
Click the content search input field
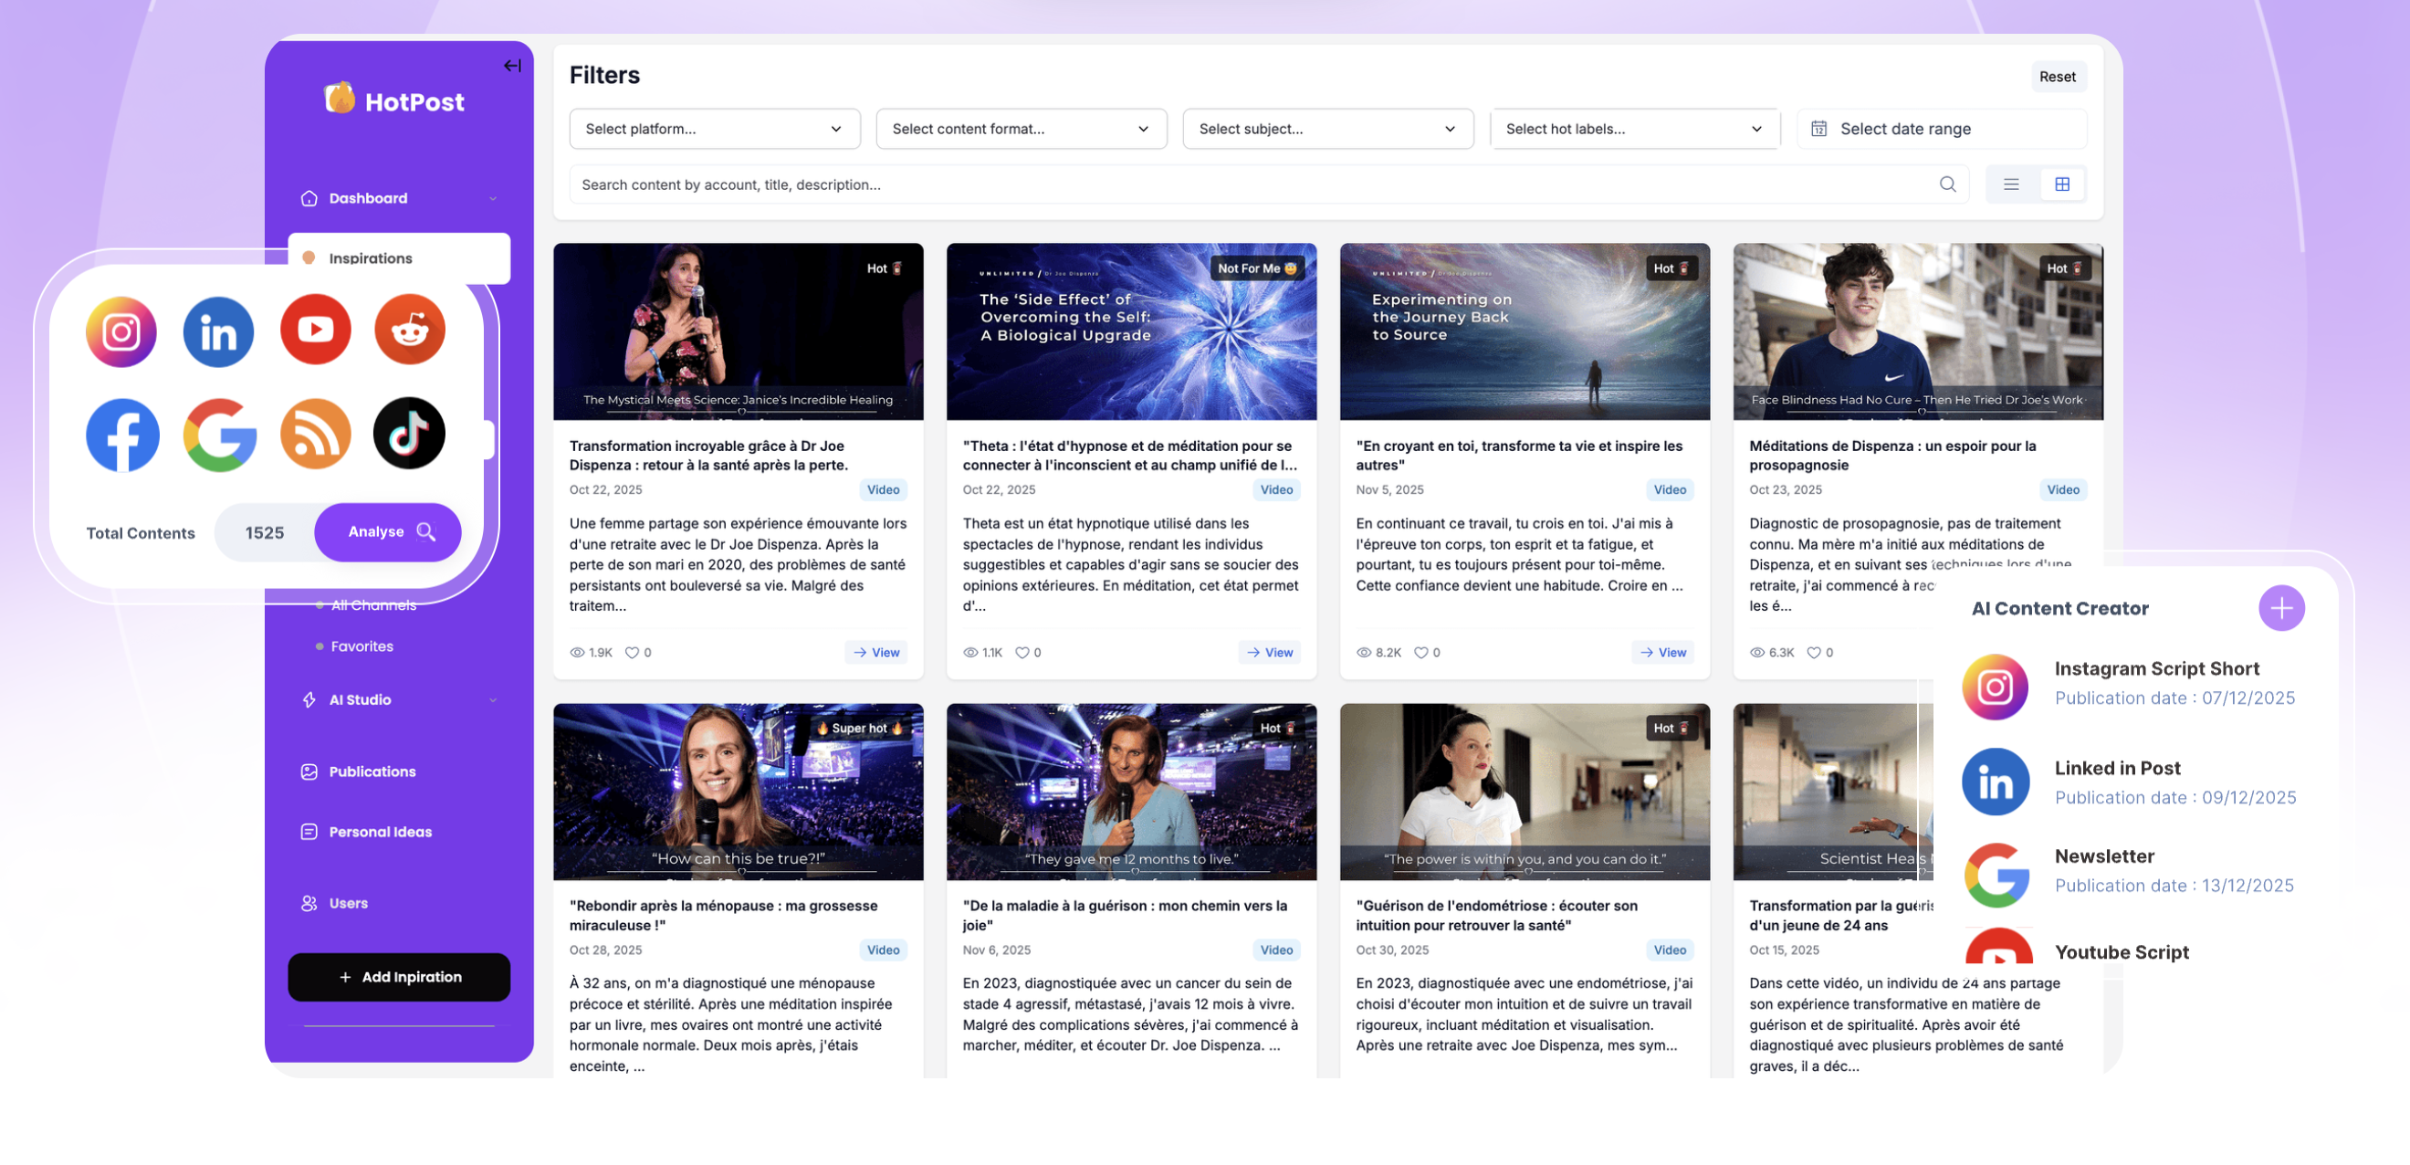tap(1253, 184)
